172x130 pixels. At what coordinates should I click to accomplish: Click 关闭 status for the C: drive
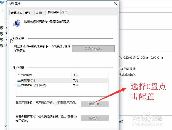point(76,85)
